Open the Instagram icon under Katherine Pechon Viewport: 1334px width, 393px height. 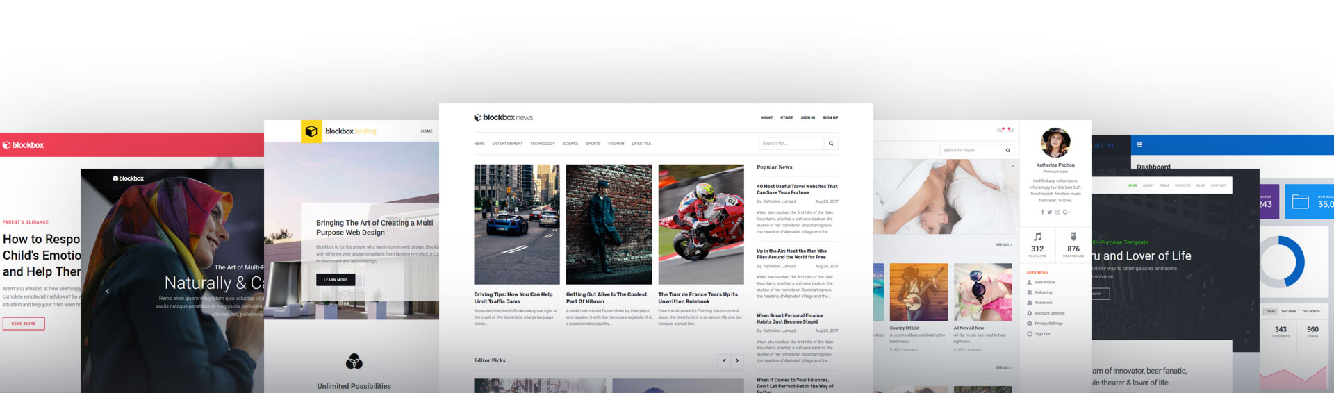pyautogui.click(x=1057, y=212)
